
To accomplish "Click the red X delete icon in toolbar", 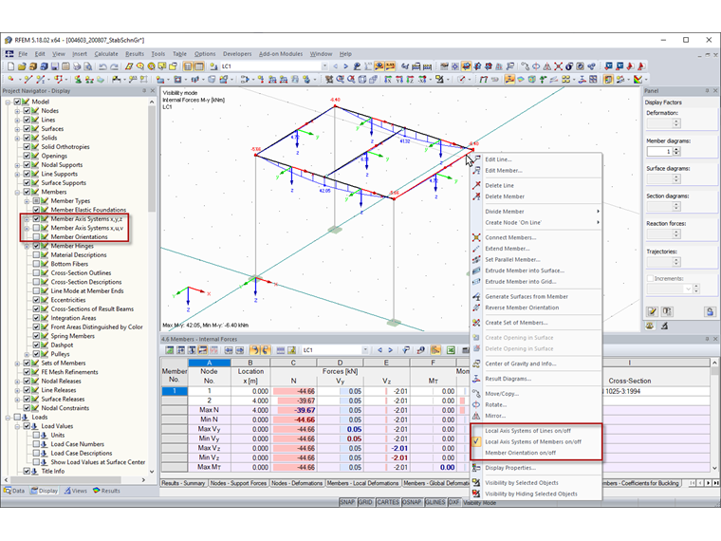I will point(558,66).
